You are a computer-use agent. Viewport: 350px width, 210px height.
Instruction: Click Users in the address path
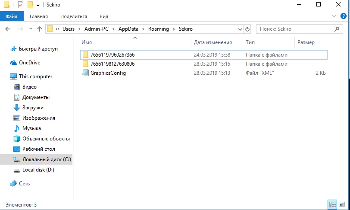tap(68, 29)
